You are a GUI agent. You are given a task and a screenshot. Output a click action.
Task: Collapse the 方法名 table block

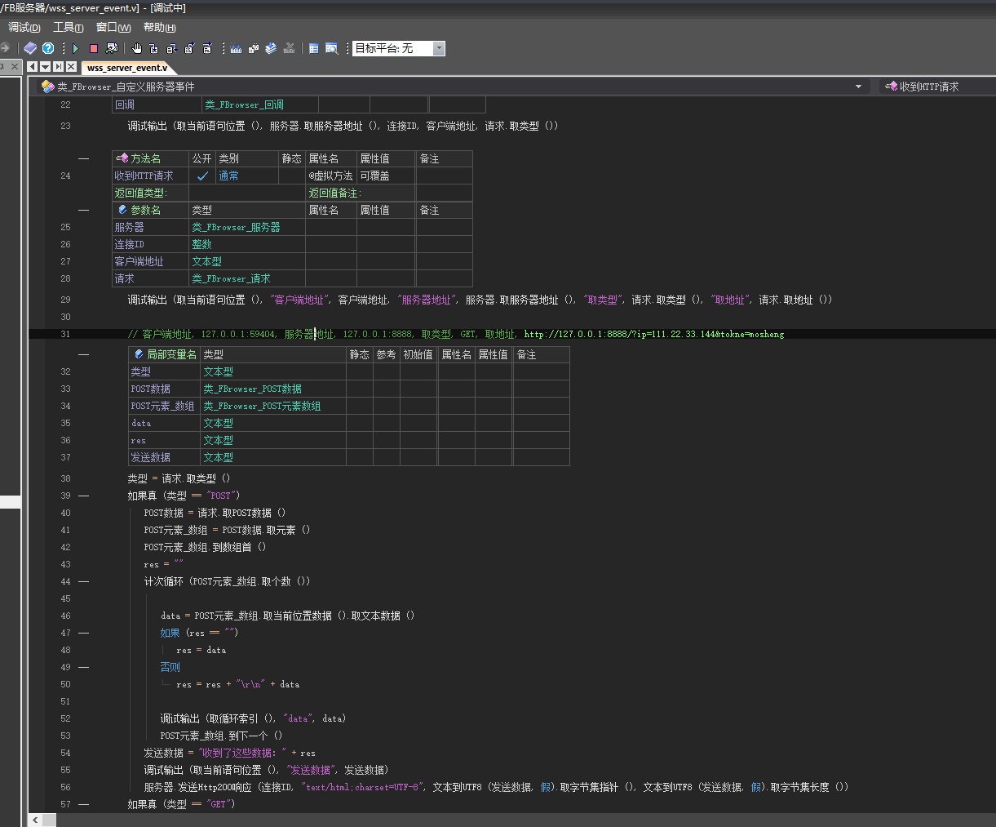(84, 158)
